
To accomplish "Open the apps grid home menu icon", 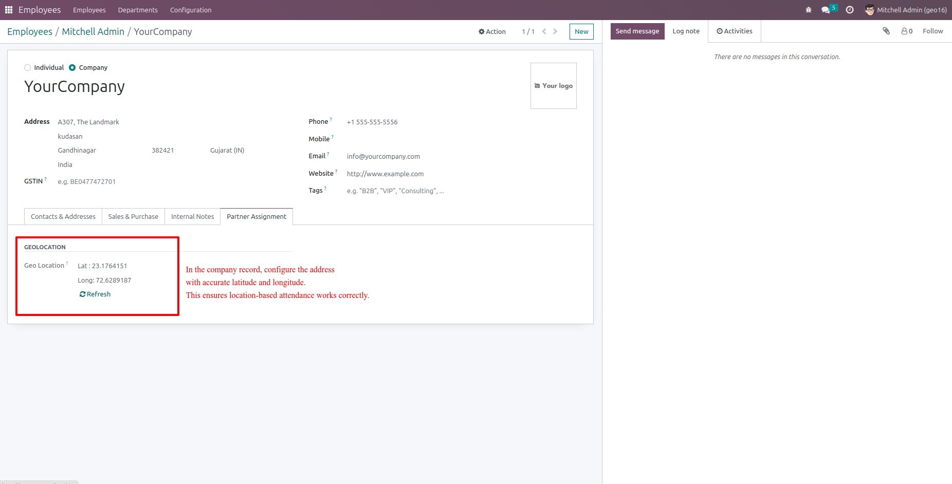I will [x=9, y=10].
